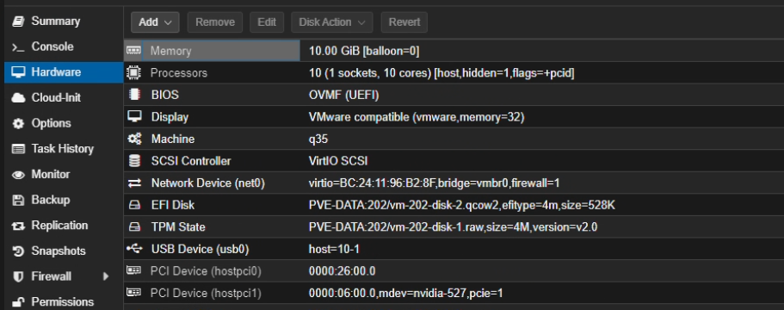This screenshot has height=310, width=784.
Task: Click the hostpci0 PCI device icon
Action: pos(133,270)
